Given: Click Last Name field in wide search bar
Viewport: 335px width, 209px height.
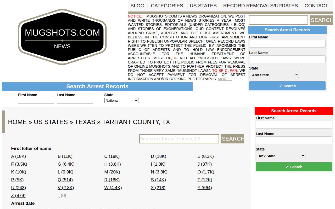Looking at the screenshot, I should click(x=75, y=101).
